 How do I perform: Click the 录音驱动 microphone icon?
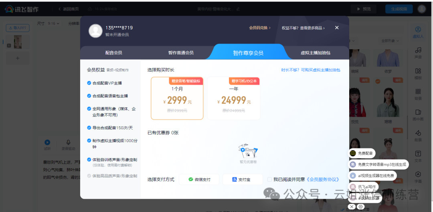click(x=68, y=142)
